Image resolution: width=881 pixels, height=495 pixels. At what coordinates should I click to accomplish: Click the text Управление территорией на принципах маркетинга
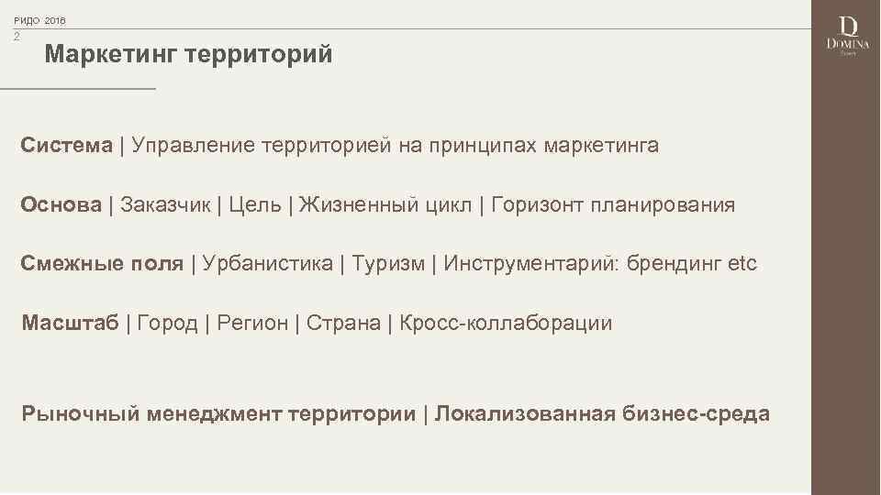(395, 145)
